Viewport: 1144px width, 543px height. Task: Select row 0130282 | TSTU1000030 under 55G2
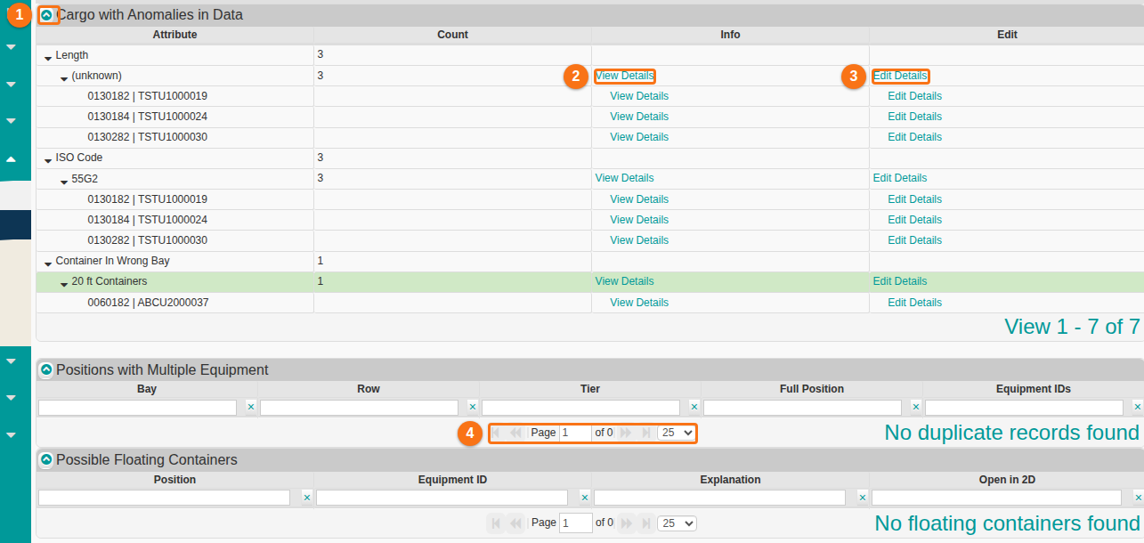(589, 240)
